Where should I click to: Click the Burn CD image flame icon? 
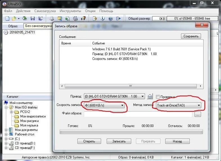[83, 19]
